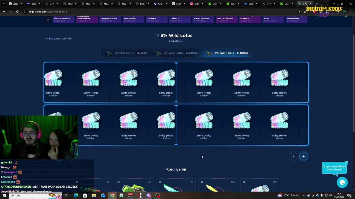The image size is (355, 199).
Task: Click info icon on the 2% item card
Action: (x=160, y=182)
